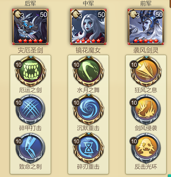Select the 灾厄圣剑 hero portrait
Viewport: 171px width, 177px height.
point(30,27)
